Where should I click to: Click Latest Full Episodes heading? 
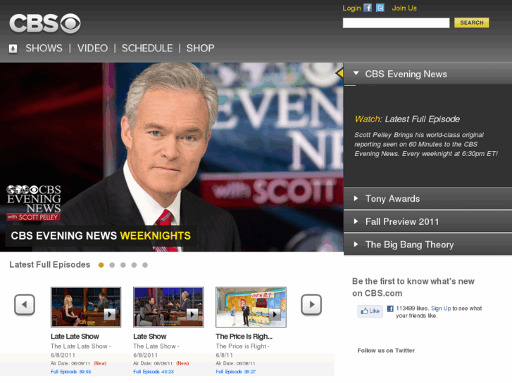click(49, 265)
